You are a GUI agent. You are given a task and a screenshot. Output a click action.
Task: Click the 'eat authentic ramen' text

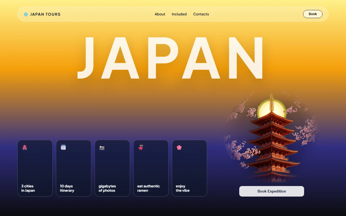(148, 188)
